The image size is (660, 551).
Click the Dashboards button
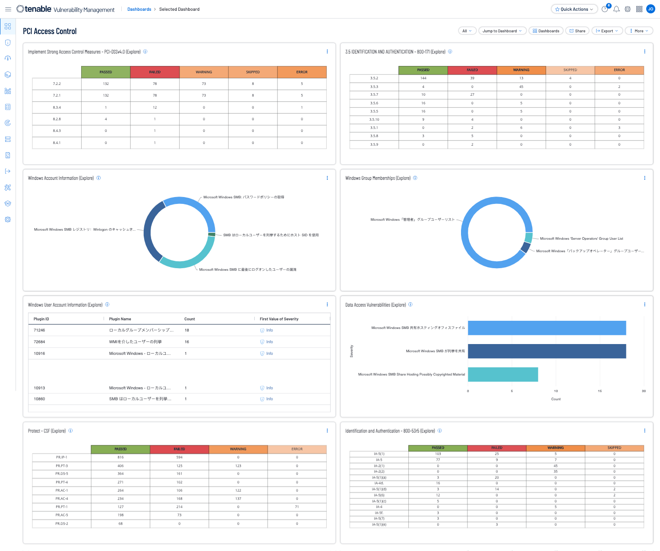click(546, 31)
